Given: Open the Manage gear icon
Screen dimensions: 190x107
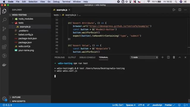Looking at the screenshot, I should 4,98.
